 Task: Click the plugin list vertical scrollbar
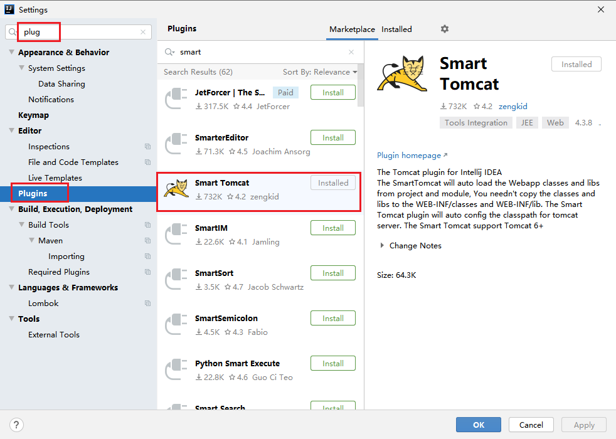click(361, 85)
